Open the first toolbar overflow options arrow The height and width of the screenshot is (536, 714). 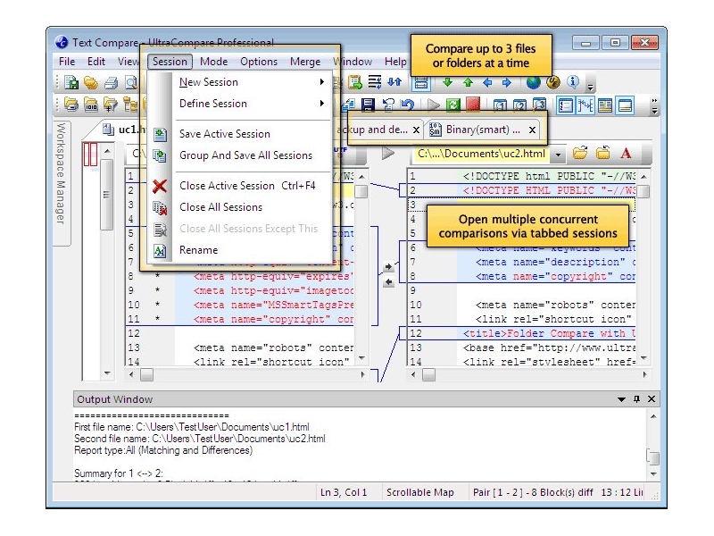590,85
